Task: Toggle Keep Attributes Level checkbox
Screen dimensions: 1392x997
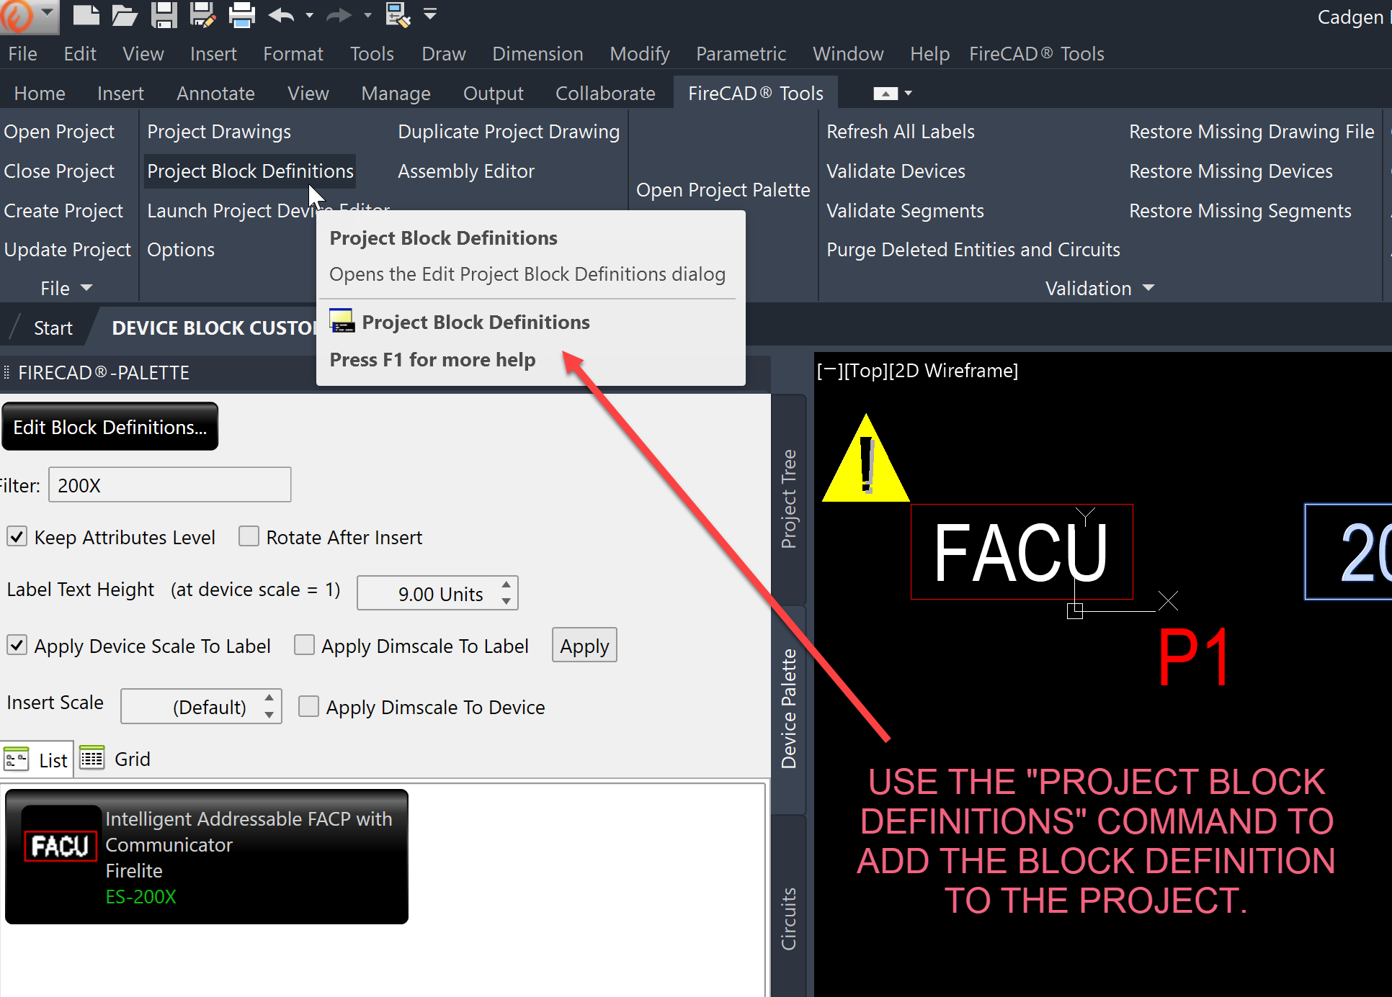Action: point(17,536)
